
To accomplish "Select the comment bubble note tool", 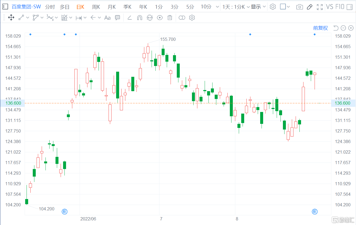I will [117, 18].
